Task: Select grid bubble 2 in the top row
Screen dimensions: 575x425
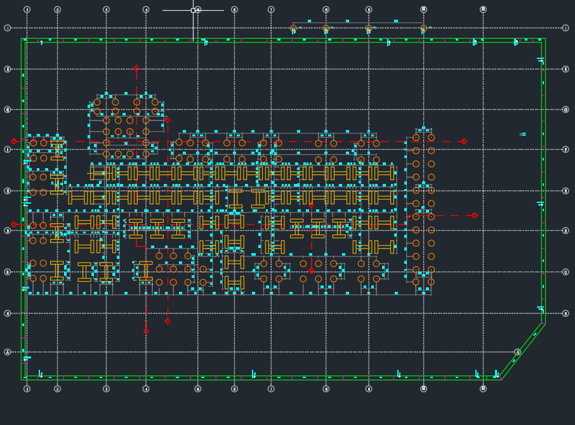Action: (57, 10)
